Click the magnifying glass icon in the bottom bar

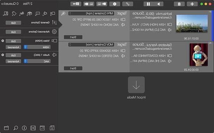tap(15, 128)
